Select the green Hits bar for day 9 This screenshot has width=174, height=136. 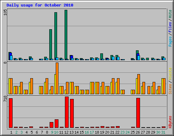51,45
